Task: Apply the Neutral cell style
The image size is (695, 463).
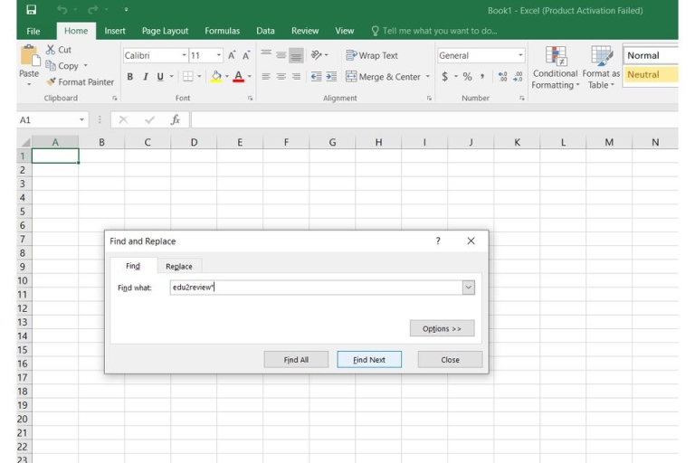Action: tap(651, 74)
